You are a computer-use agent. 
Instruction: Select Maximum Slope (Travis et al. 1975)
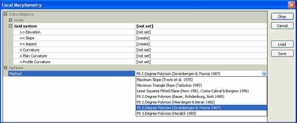coord(201,80)
